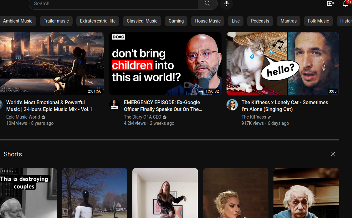Open the Create video icon
Screen dimensions: 352x218
tap(330, 3)
